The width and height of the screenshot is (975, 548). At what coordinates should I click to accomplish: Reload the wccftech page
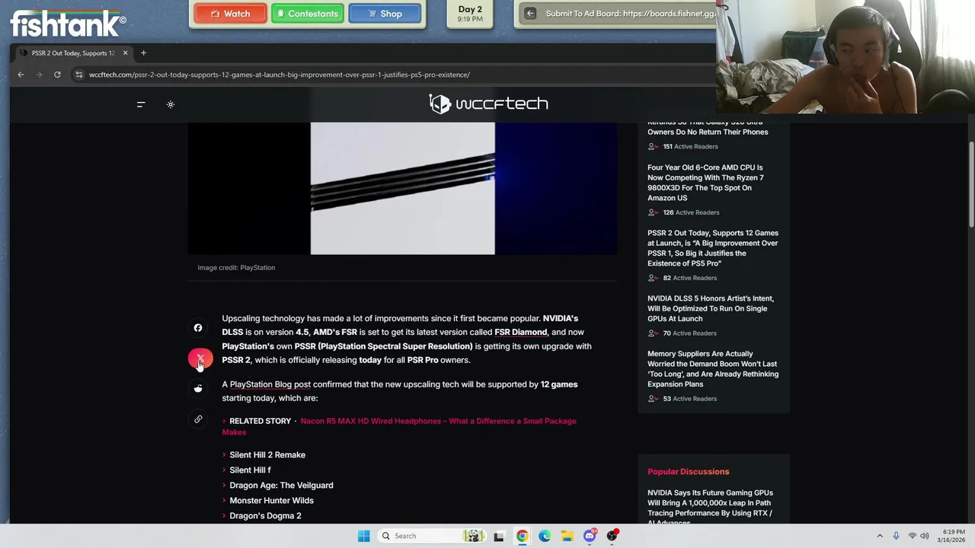click(57, 75)
